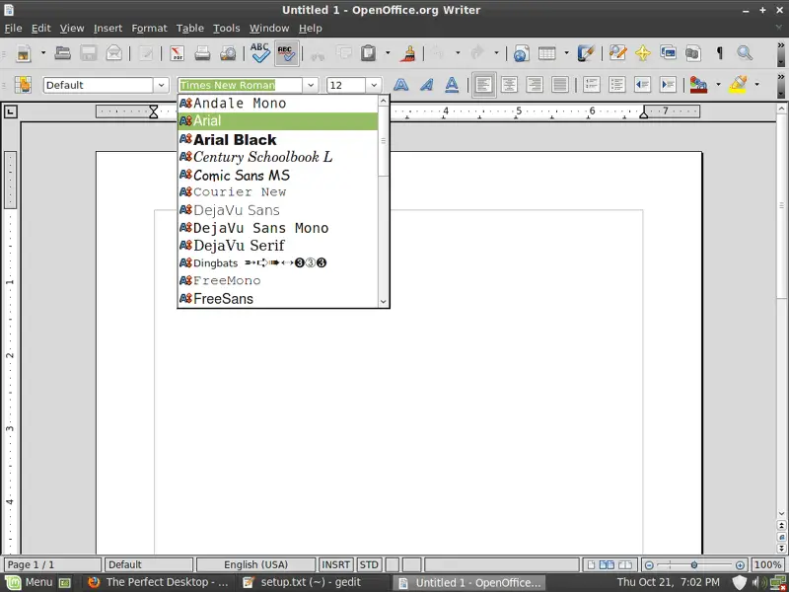Open the Navigator star icon

[643, 53]
